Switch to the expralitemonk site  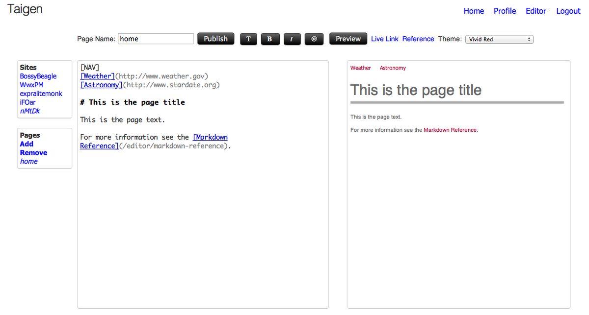[41, 94]
